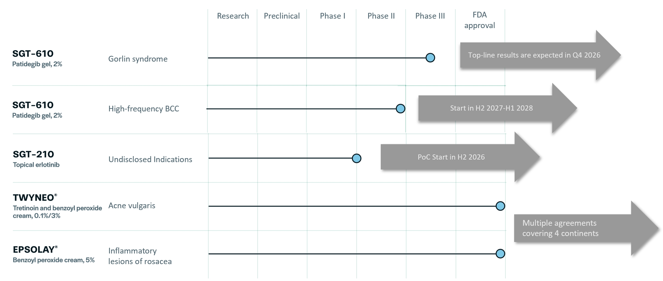The width and height of the screenshot is (663, 281).
Task: Click the FDA approval column header
Action: tap(480, 20)
